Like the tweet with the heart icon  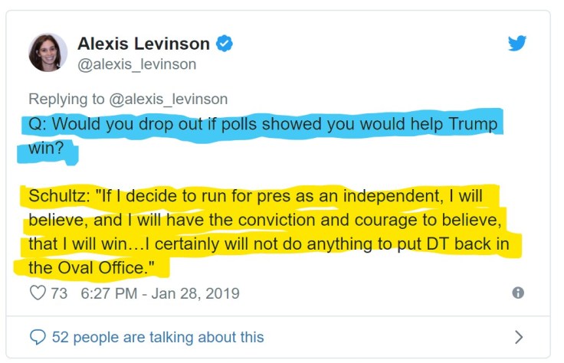[38, 293]
